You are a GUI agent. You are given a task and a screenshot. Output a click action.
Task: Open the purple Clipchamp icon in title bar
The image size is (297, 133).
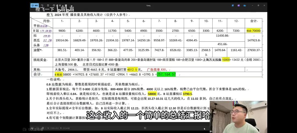tap(239, 5)
